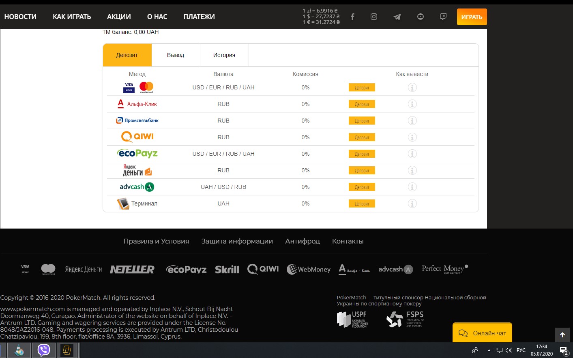Click the Visa Secure logo in the method table
The image size is (573, 358).
[x=129, y=87]
